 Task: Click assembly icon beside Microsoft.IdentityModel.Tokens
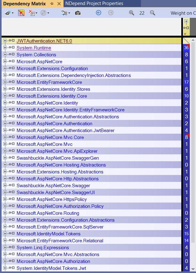pos(12,233)
